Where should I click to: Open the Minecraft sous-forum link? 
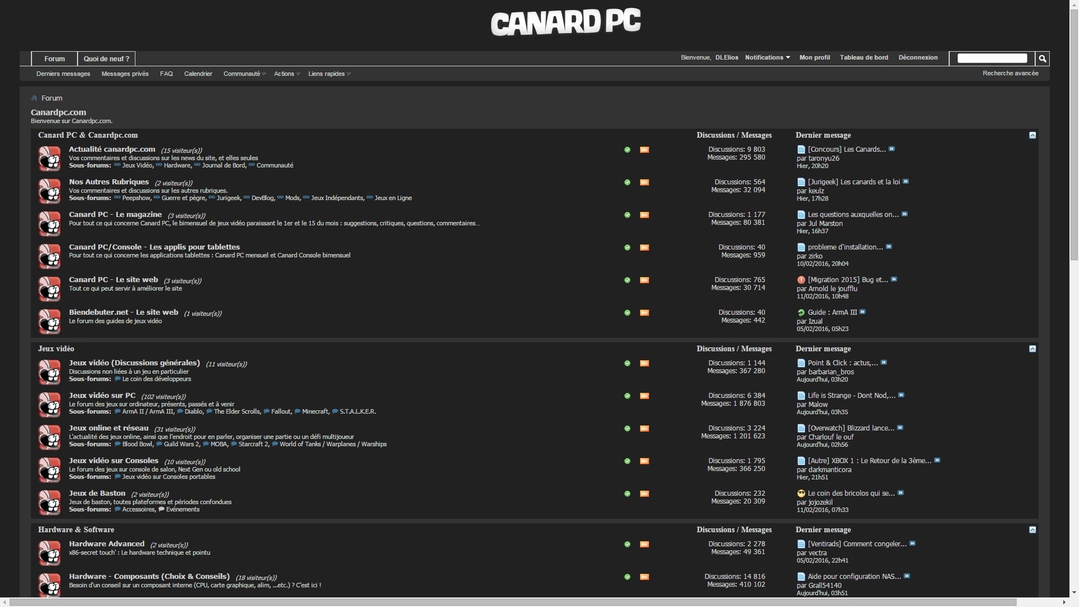315,411
